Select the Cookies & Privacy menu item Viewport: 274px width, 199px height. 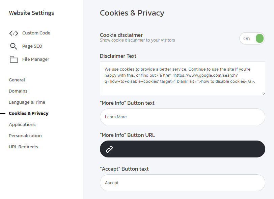coord(29,114)
